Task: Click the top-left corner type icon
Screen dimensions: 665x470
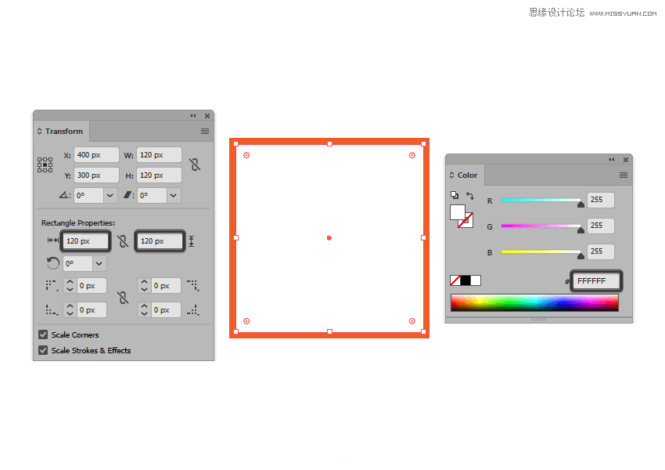Action: click(x=52, y=286)
